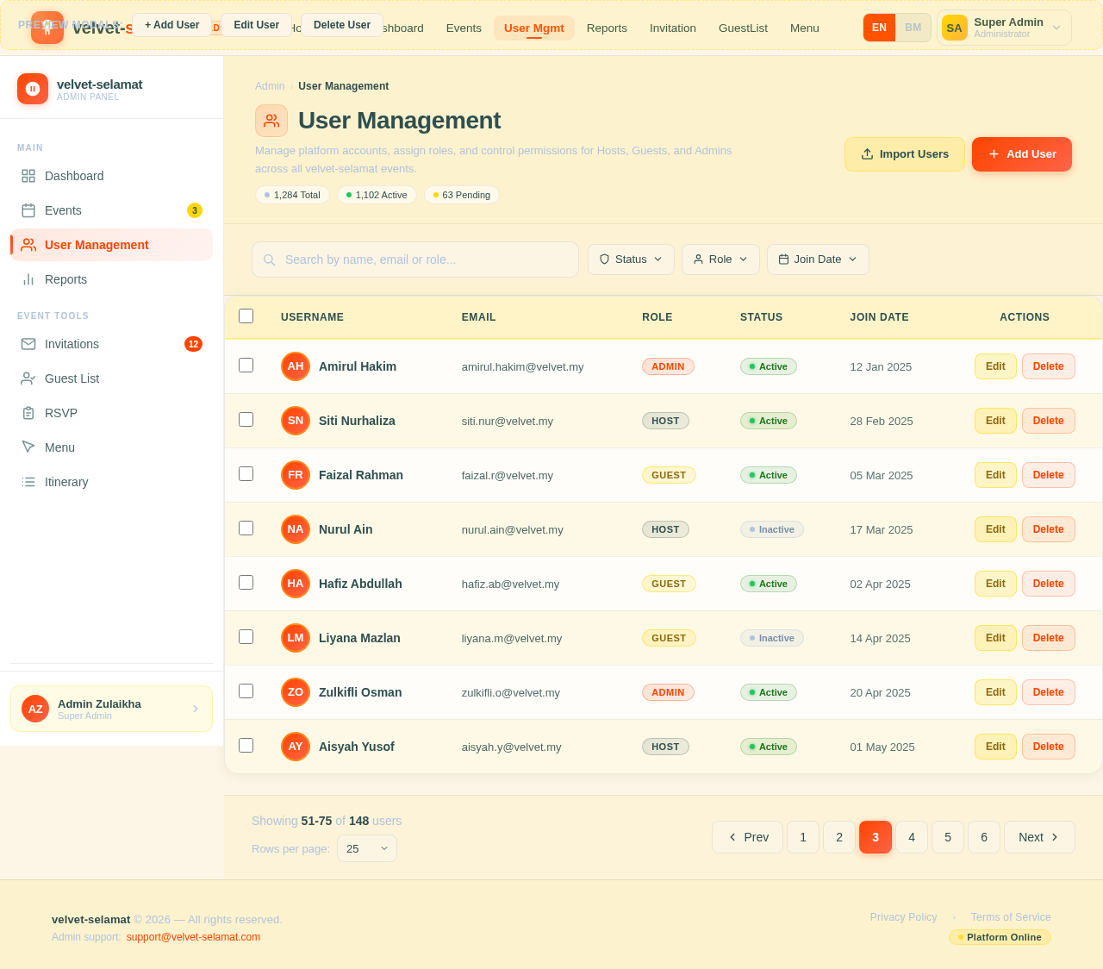This screenshot has width=1103, height=969.
Task: Click the velvet-selamat admin panel logo
Action: (x=32, y=88)
